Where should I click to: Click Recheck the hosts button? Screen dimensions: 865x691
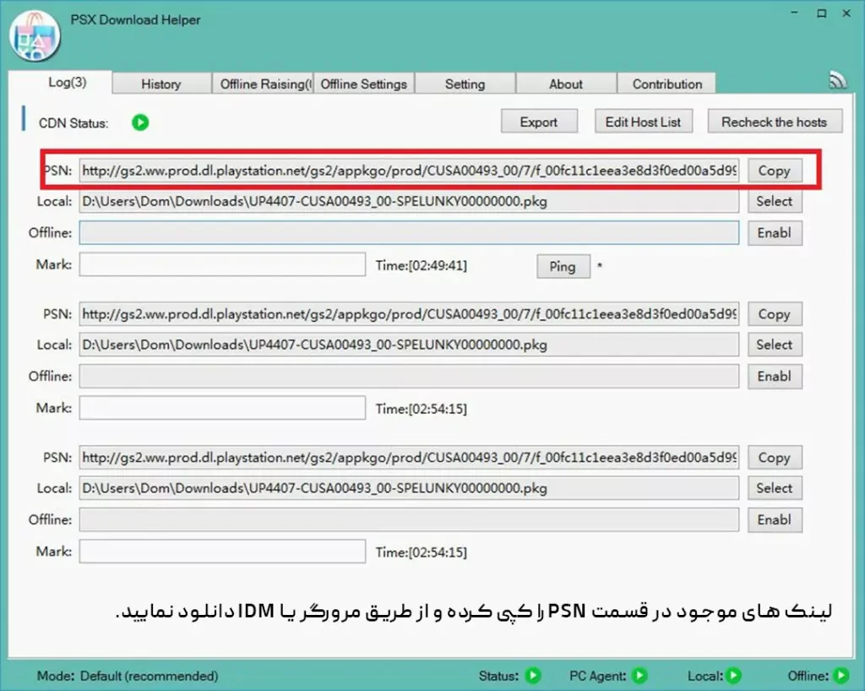tap(775, 122)
